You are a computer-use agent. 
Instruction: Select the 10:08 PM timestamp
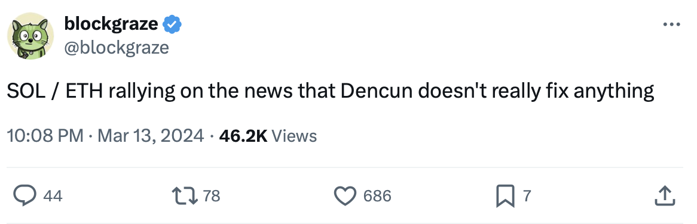pos(45,135)
